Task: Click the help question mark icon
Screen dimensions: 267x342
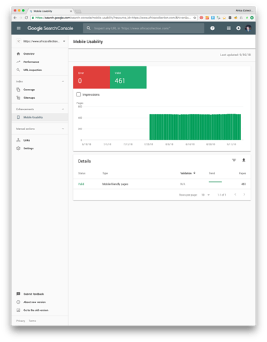Action: [212, 28]
